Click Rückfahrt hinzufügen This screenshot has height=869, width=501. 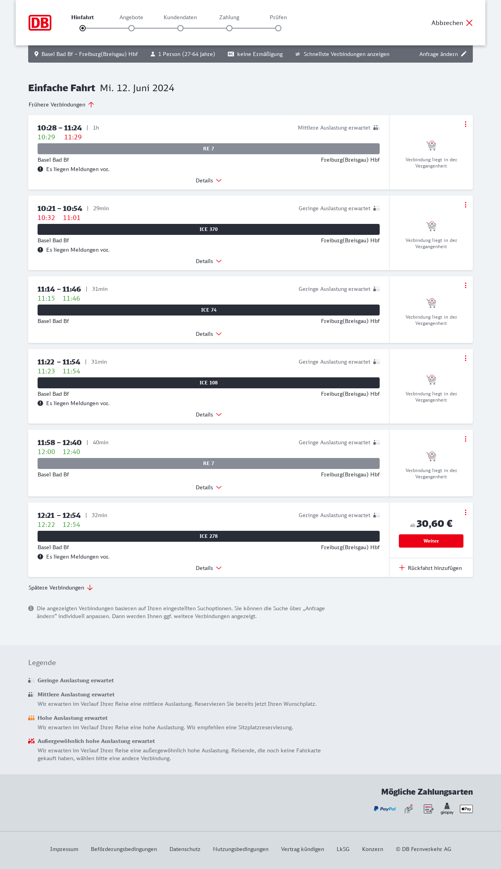click(431, 568)
